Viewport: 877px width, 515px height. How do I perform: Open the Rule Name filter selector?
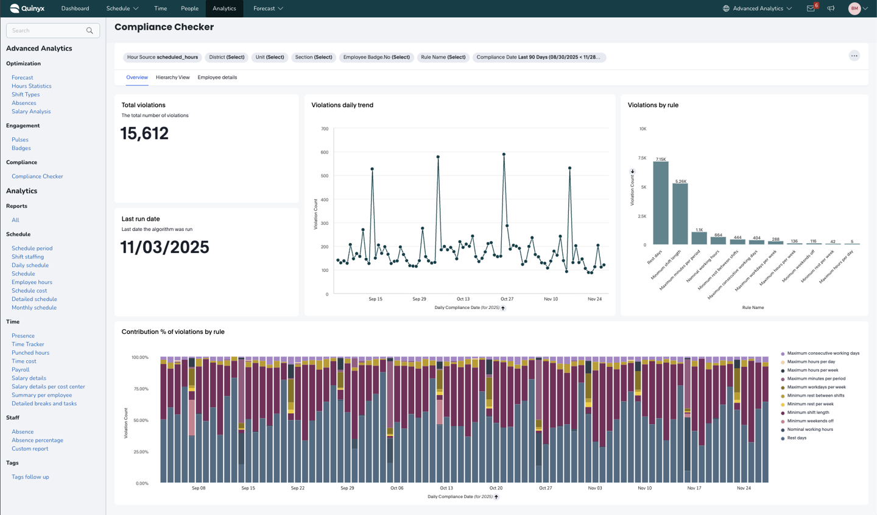[x=443, y=57]
